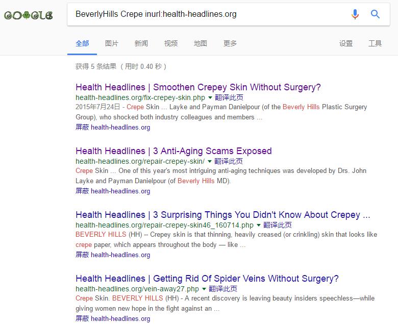Open '3 Anti-Aging Scams Exposed' result
398x324 pixels.
(x=173, y=151)
